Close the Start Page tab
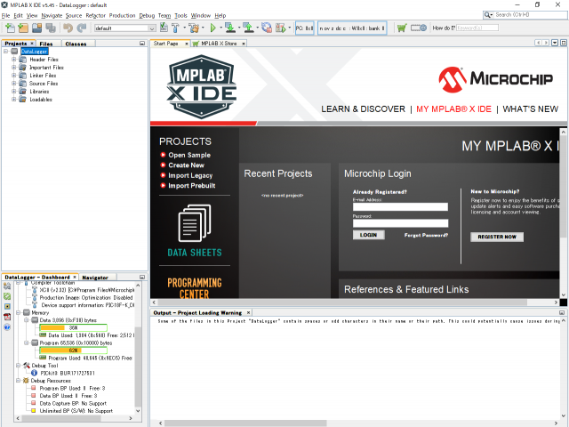Image resolution: width=569 pixels, height=427 pixels. (187, 44)
